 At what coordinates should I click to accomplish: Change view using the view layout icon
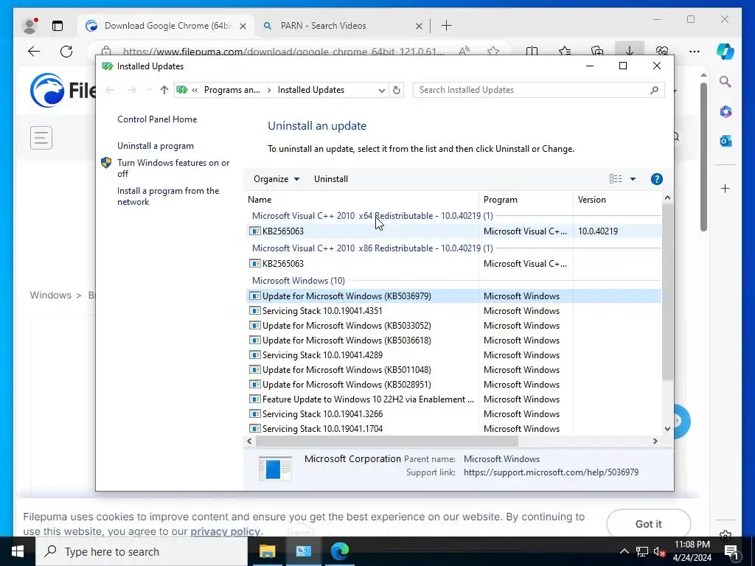(616, 179)
